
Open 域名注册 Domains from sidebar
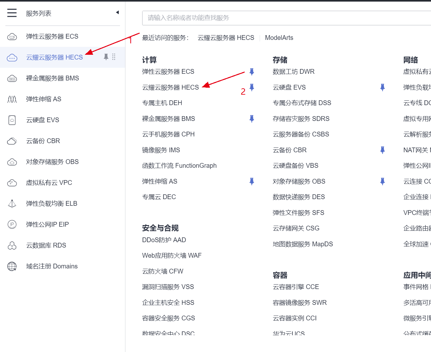(x=52, y=266)
